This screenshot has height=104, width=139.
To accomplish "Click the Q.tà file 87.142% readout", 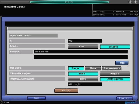I will point(127,15).
